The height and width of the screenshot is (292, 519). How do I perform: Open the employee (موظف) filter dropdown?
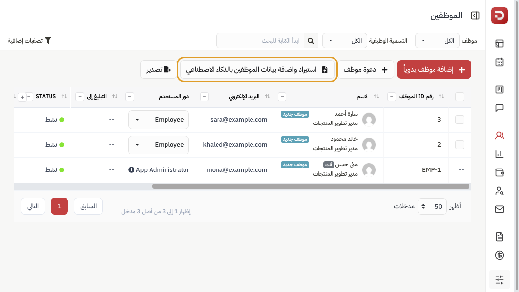pyautogui.click(x=437, y=41)
